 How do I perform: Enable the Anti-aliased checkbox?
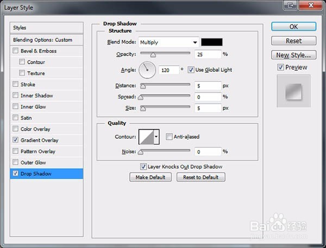click(x=169, y=137)
